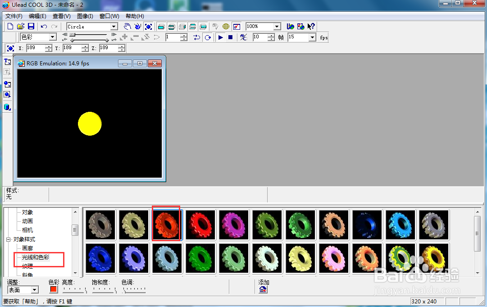This screenshot has width=487, height=307.
Task: Choose the cyan blue gear thumbnail in the first row
Action: (401, 225)
